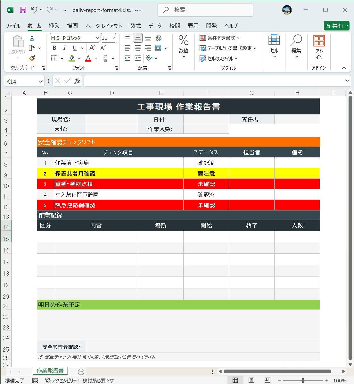Toggle middle vertical alignment
The image size is (354, 384).
click(x=138, y=38)
